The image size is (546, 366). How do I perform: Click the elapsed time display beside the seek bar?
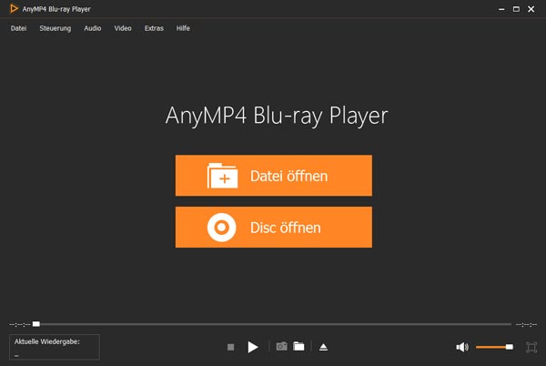[20, 324]
